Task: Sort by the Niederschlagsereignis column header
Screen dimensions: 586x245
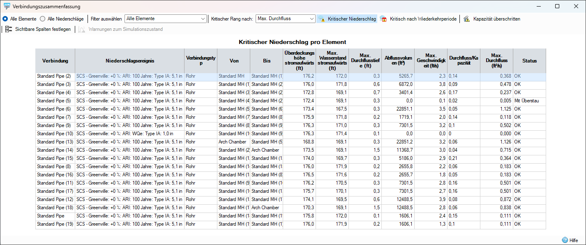Action: click(x=129, y=61)
